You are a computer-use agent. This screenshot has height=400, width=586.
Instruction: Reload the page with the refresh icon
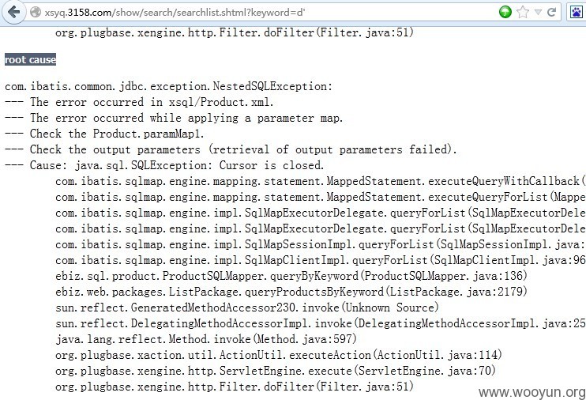click(551, 13)
